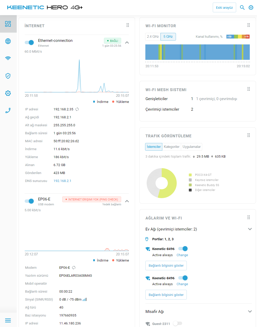Toggle the Ethernet-connection switch
The width and height of the screenshot is (257, 327).
click(29, 43)
